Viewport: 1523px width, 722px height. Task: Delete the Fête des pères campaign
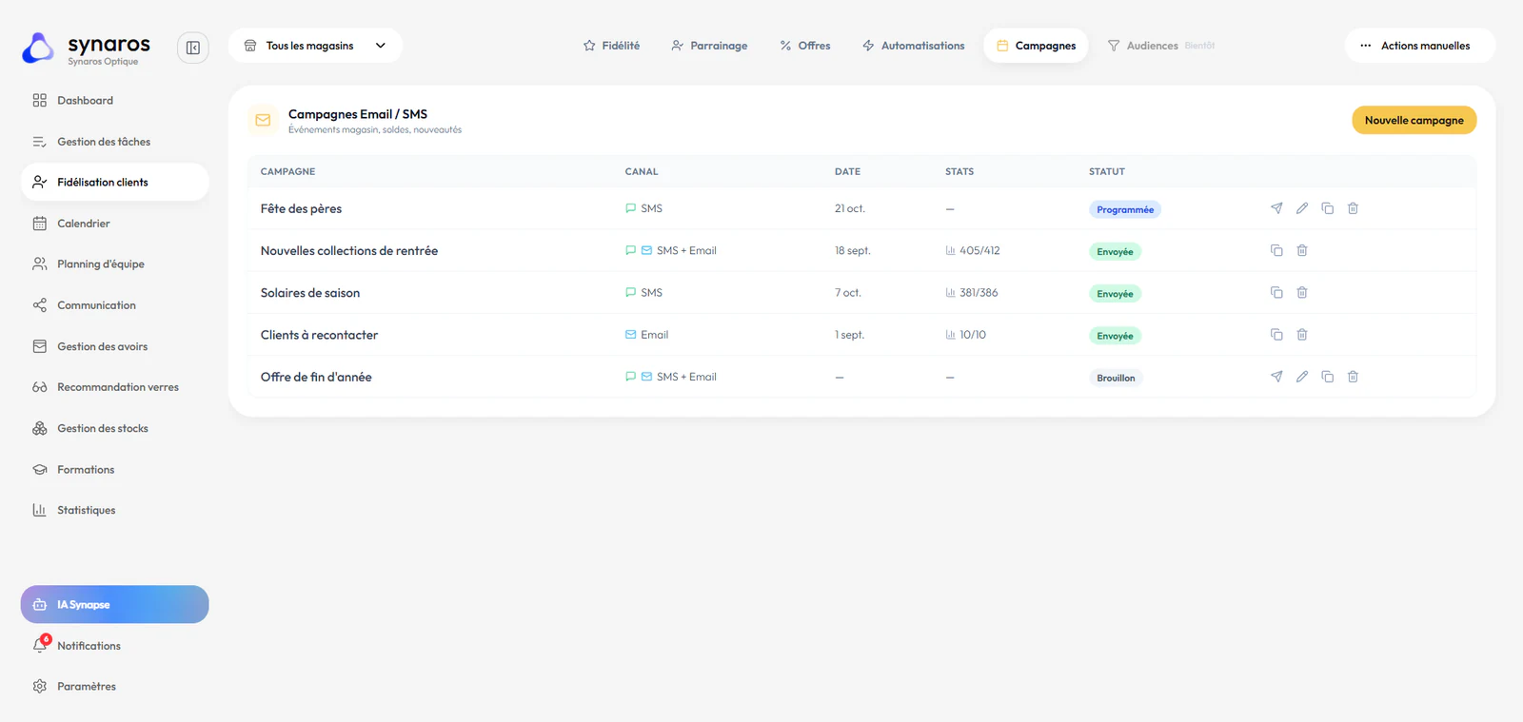click(1353, 208)
